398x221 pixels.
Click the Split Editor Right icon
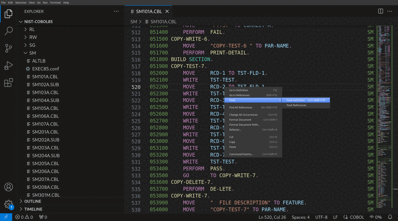(x=380, y=12)
